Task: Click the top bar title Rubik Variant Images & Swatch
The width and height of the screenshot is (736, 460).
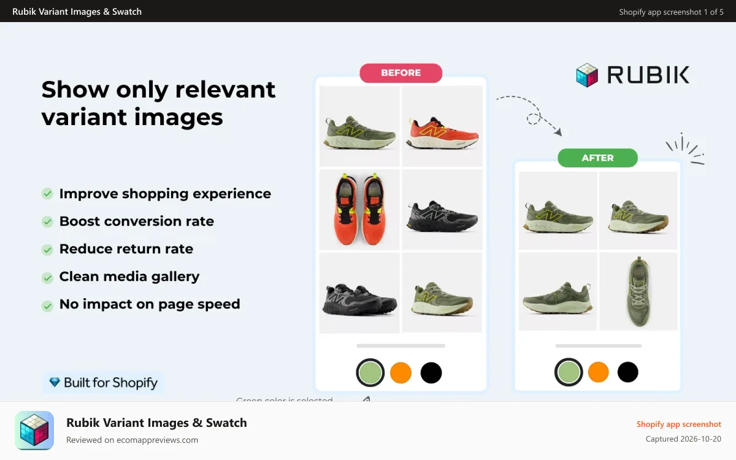Action: tap(77, 11)
